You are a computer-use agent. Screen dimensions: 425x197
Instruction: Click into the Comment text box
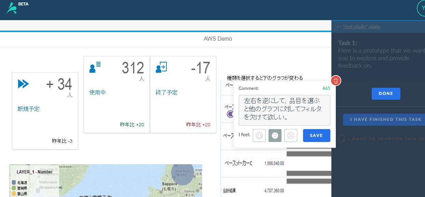pos(284,110)
